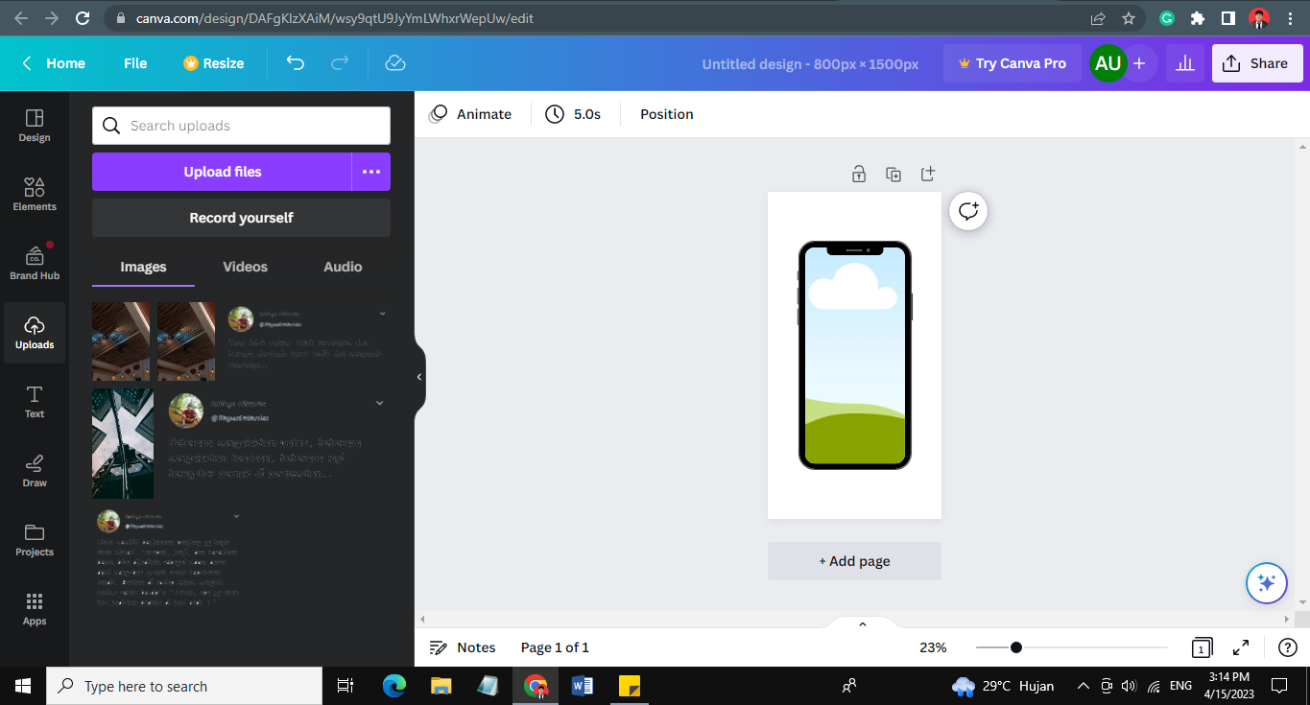The width and height of the screenshot is (1310, 705).
Task: Open the Brand Hub panel
Action: (x=34, y=261)
